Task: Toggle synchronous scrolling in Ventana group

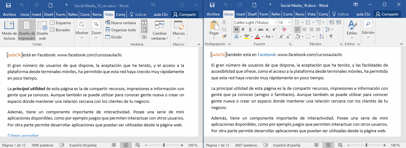Action: point(144,30)
